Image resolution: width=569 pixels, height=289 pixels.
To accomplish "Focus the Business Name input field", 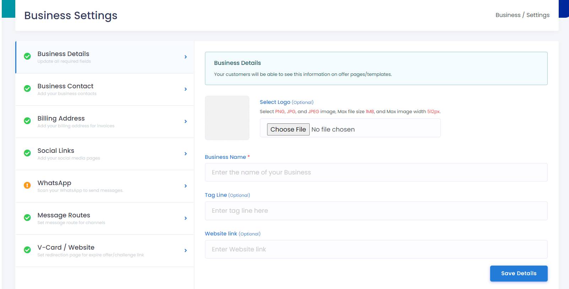I will coord(376,172).
